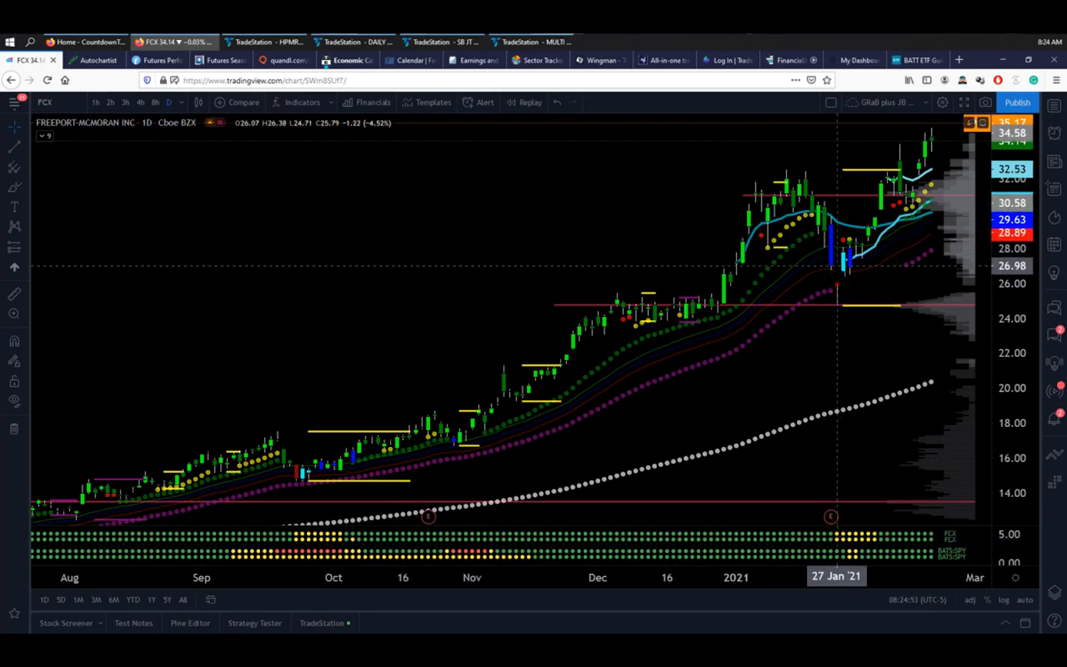
Task: Select the ruler measure tool
Action: pyautogui.click(x=14, y=293)
